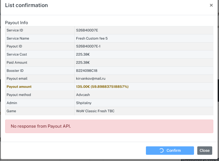Click the 'Service Name' label cell
The height and width of the screenshot is (161, 219).
point(40,38)
